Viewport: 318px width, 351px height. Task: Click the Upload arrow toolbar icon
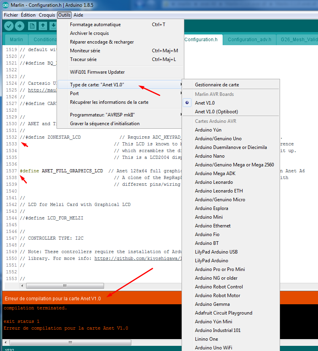click(x=20, y=26)
